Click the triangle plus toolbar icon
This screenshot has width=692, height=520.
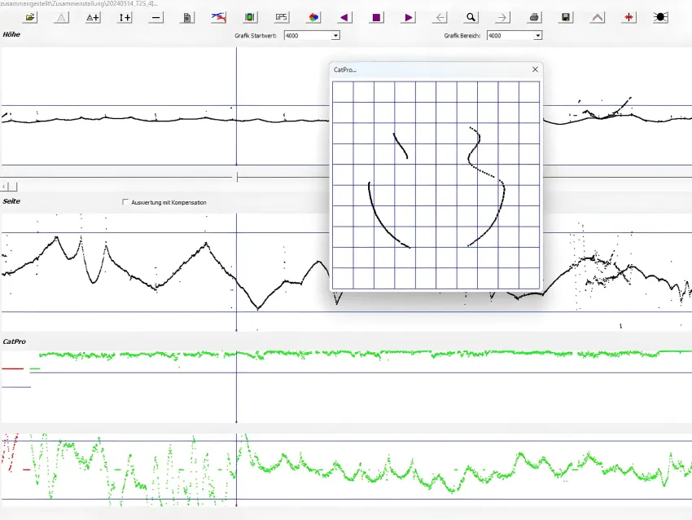click(x=93, y=18)
